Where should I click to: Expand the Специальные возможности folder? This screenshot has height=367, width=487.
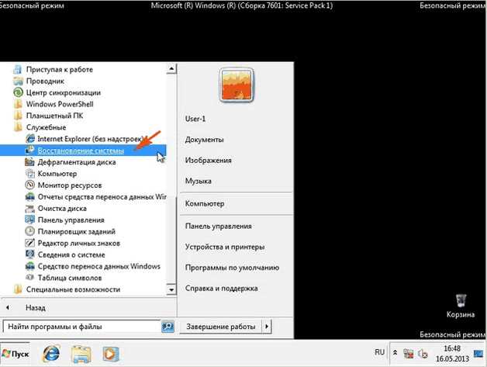pos(18,289)
